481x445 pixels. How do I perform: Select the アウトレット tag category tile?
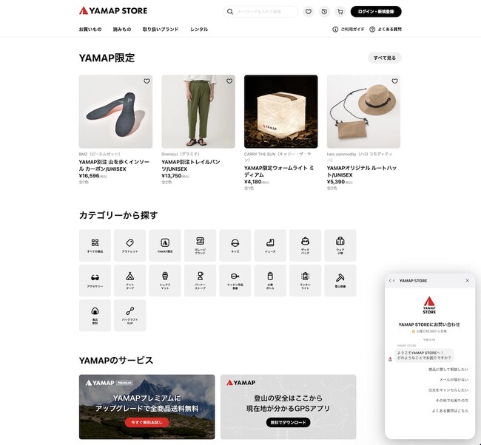click(x=130, y=245)
